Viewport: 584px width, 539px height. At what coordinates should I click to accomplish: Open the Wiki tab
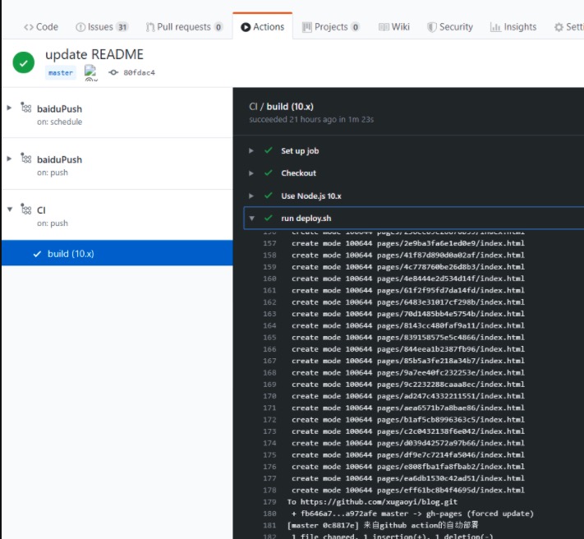(x=394, y=27)
